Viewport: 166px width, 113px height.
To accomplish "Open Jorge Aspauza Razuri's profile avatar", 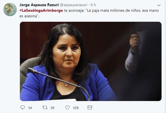I will (x=10, y=9).
